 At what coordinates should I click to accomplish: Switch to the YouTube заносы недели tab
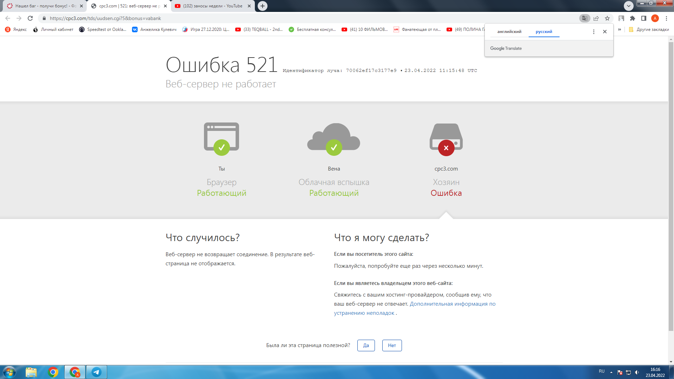point(212,6)
